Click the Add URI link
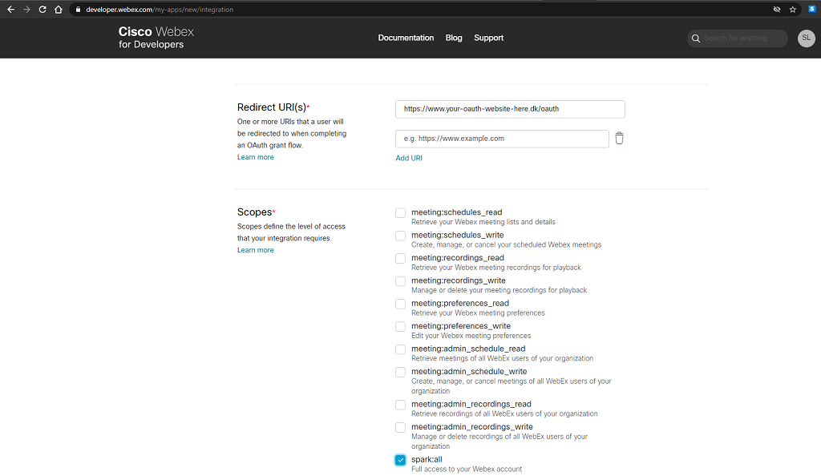Screen dimensions: 821x476 pyautogui.click(x=409, y=158)
